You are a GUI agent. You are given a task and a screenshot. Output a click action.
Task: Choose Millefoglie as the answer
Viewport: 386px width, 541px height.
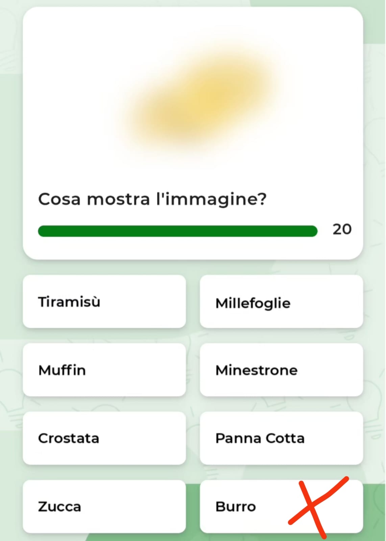281,302
